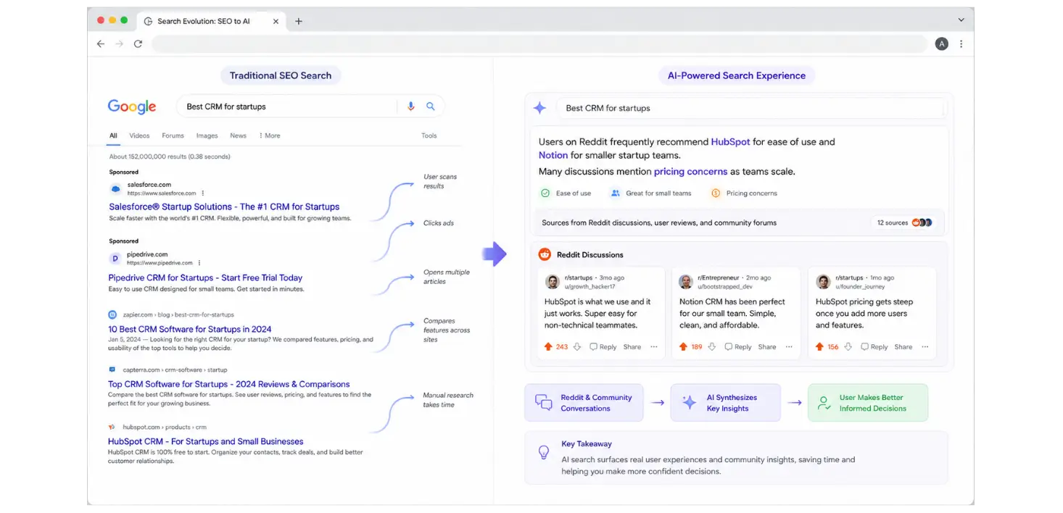Click the AI Synthesizes Key Insights box
This screenshot has width=1063, height=513.
pyautogui.click(x=725, y=403)
